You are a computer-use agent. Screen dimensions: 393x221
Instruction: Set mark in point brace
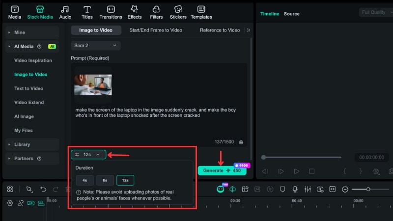coord(345,171)
